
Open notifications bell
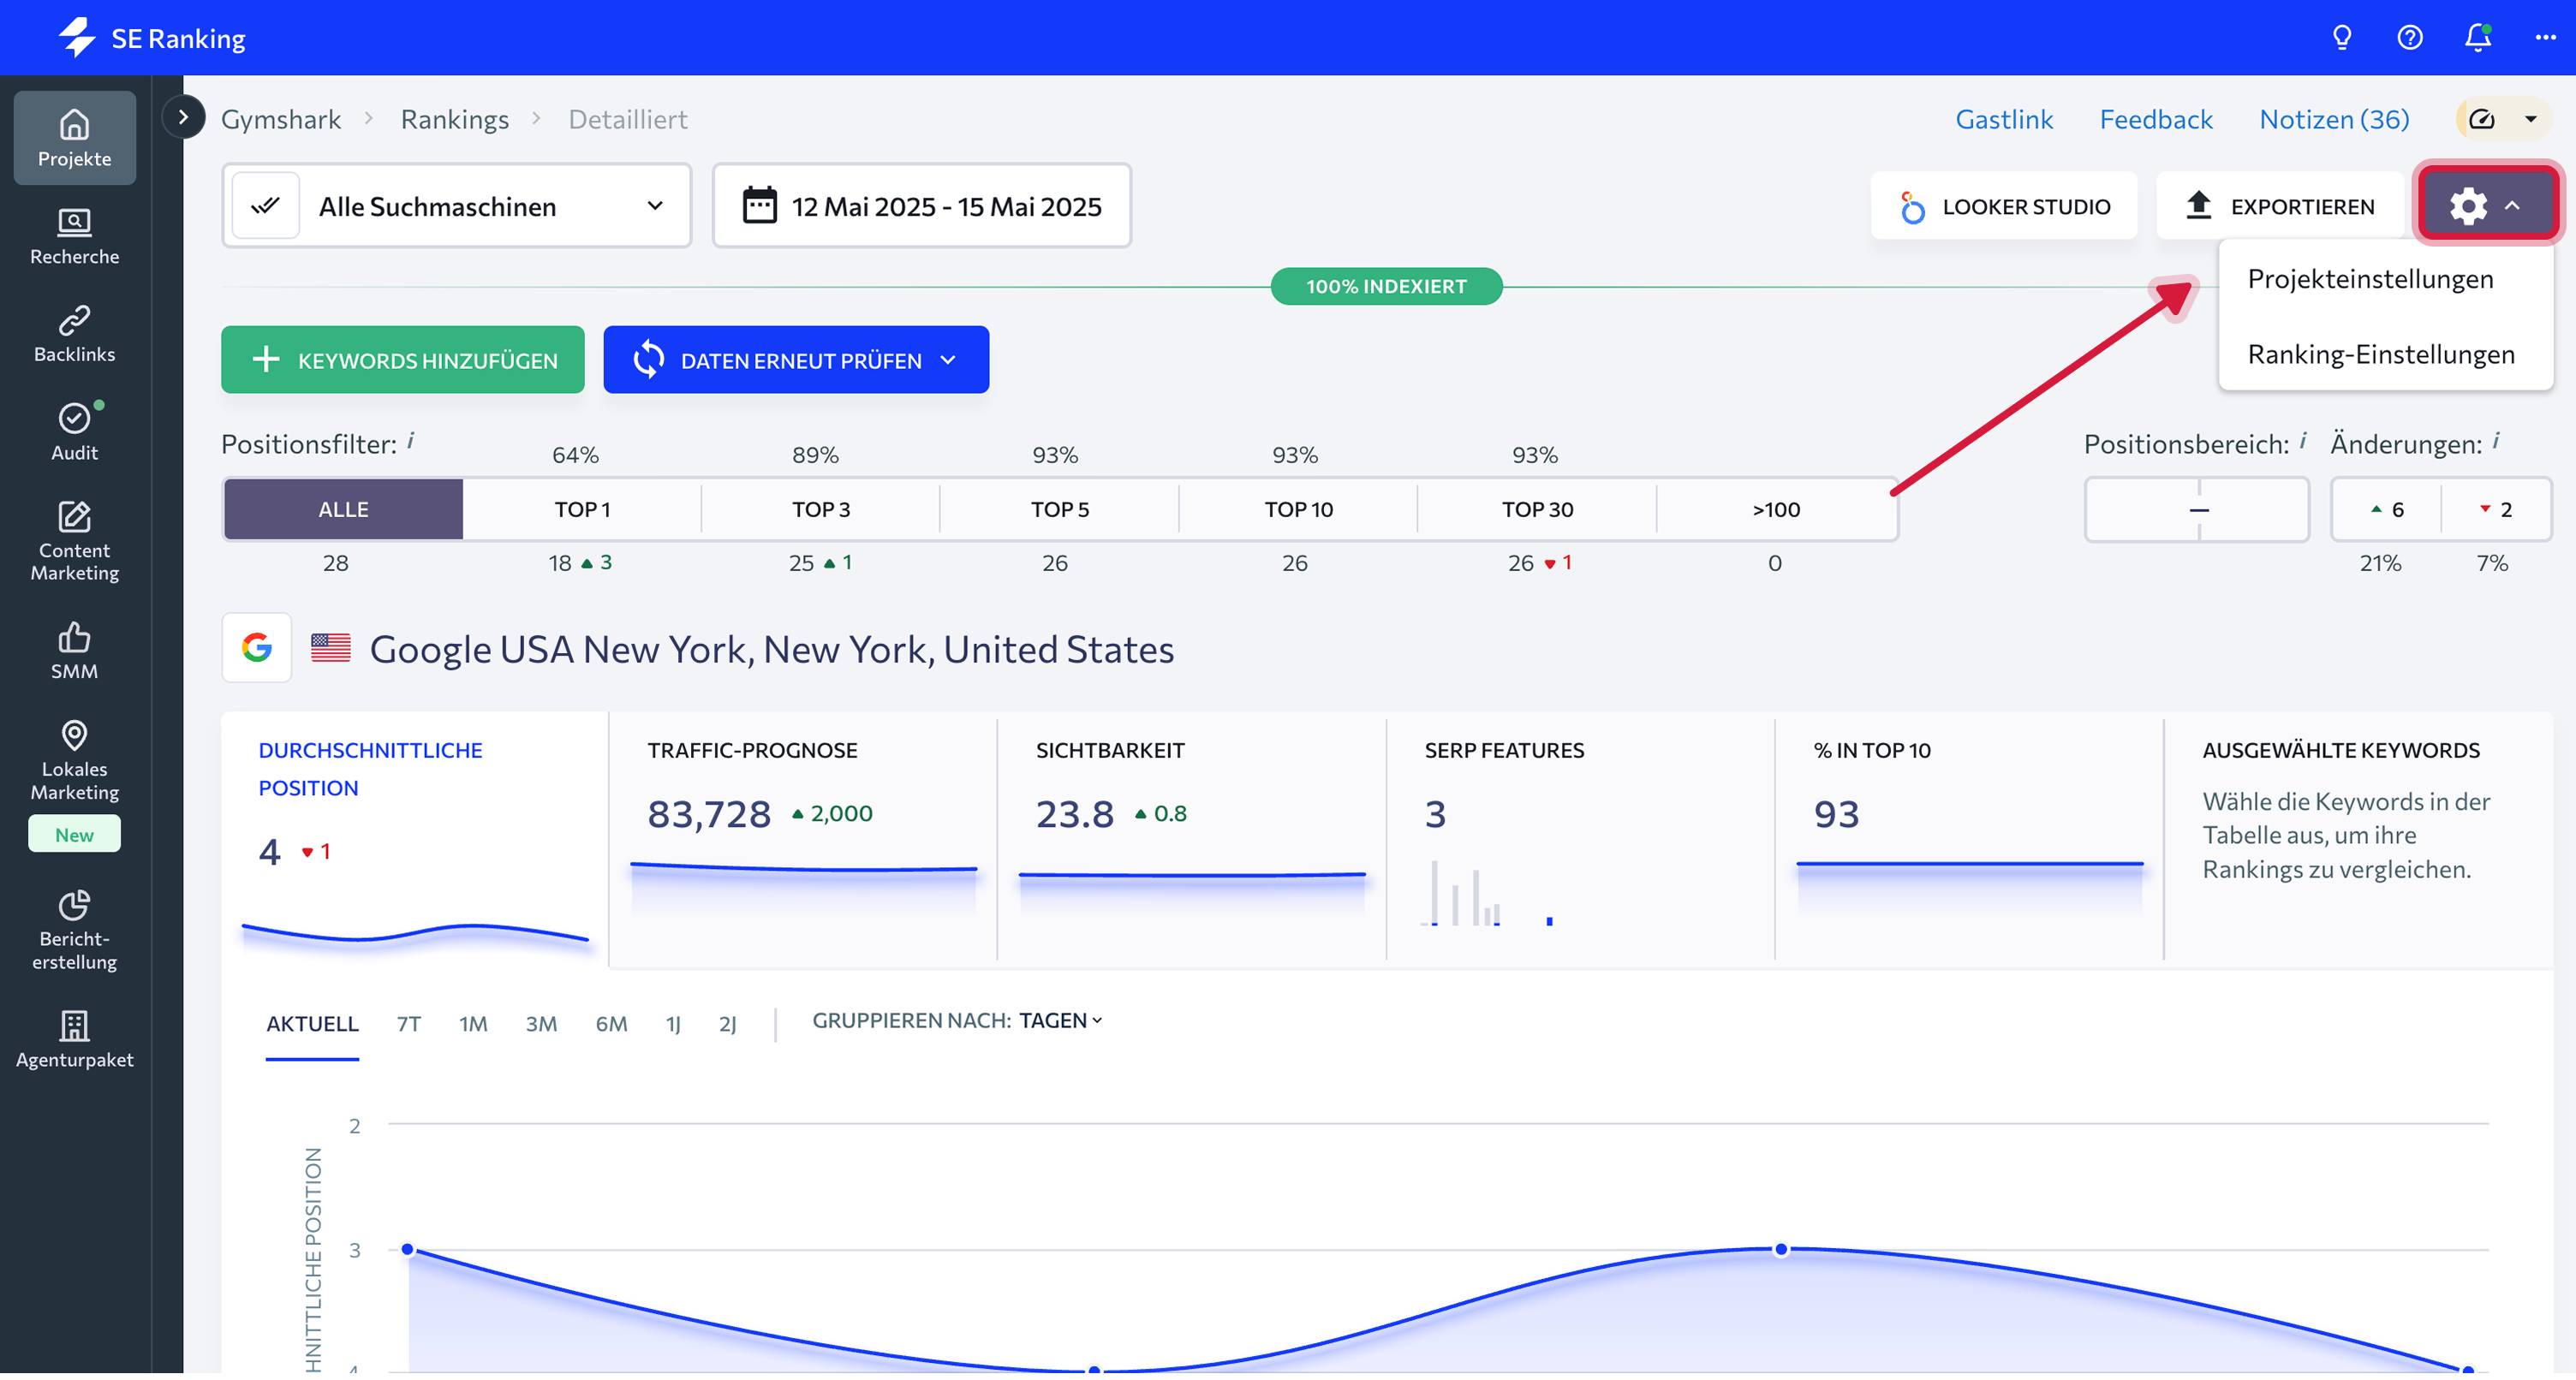point(2478,38)
